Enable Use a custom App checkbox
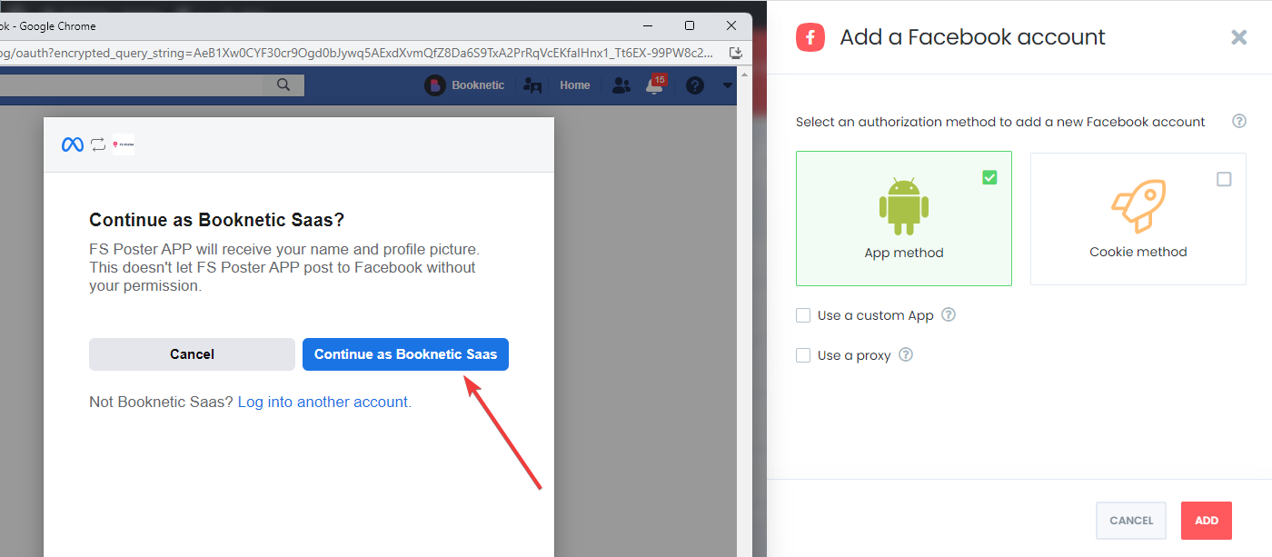The width and height of the screenshot is (1272, 557). click(803, 315)
